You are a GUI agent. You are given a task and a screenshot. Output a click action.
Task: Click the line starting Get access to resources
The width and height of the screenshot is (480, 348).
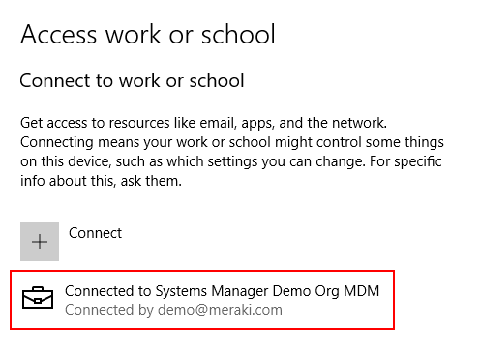click(x=203, y=123)
